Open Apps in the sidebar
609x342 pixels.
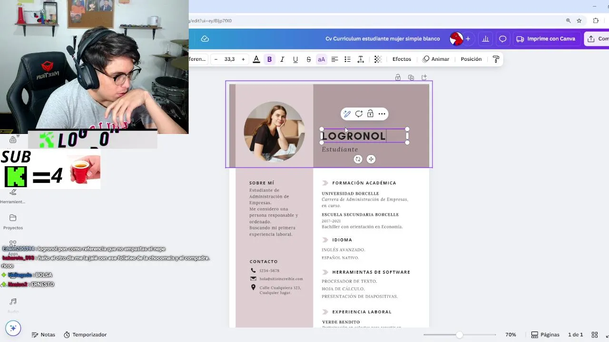coord(13,248)
